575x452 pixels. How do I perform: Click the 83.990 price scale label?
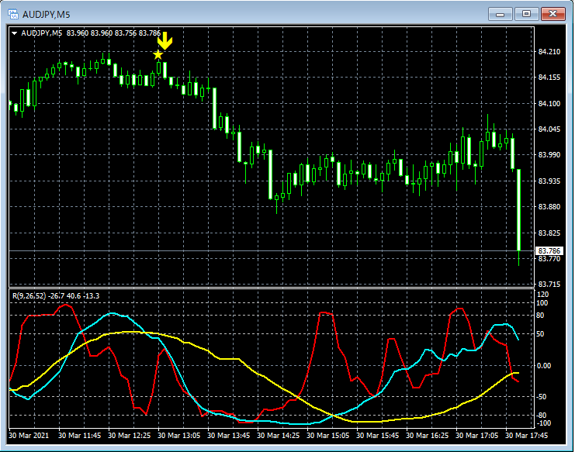click(549, 155)
